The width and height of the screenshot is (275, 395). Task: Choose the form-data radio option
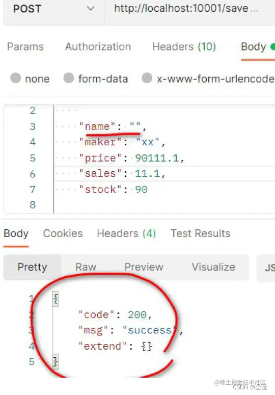pyautogui.click(x=69, y=78)
